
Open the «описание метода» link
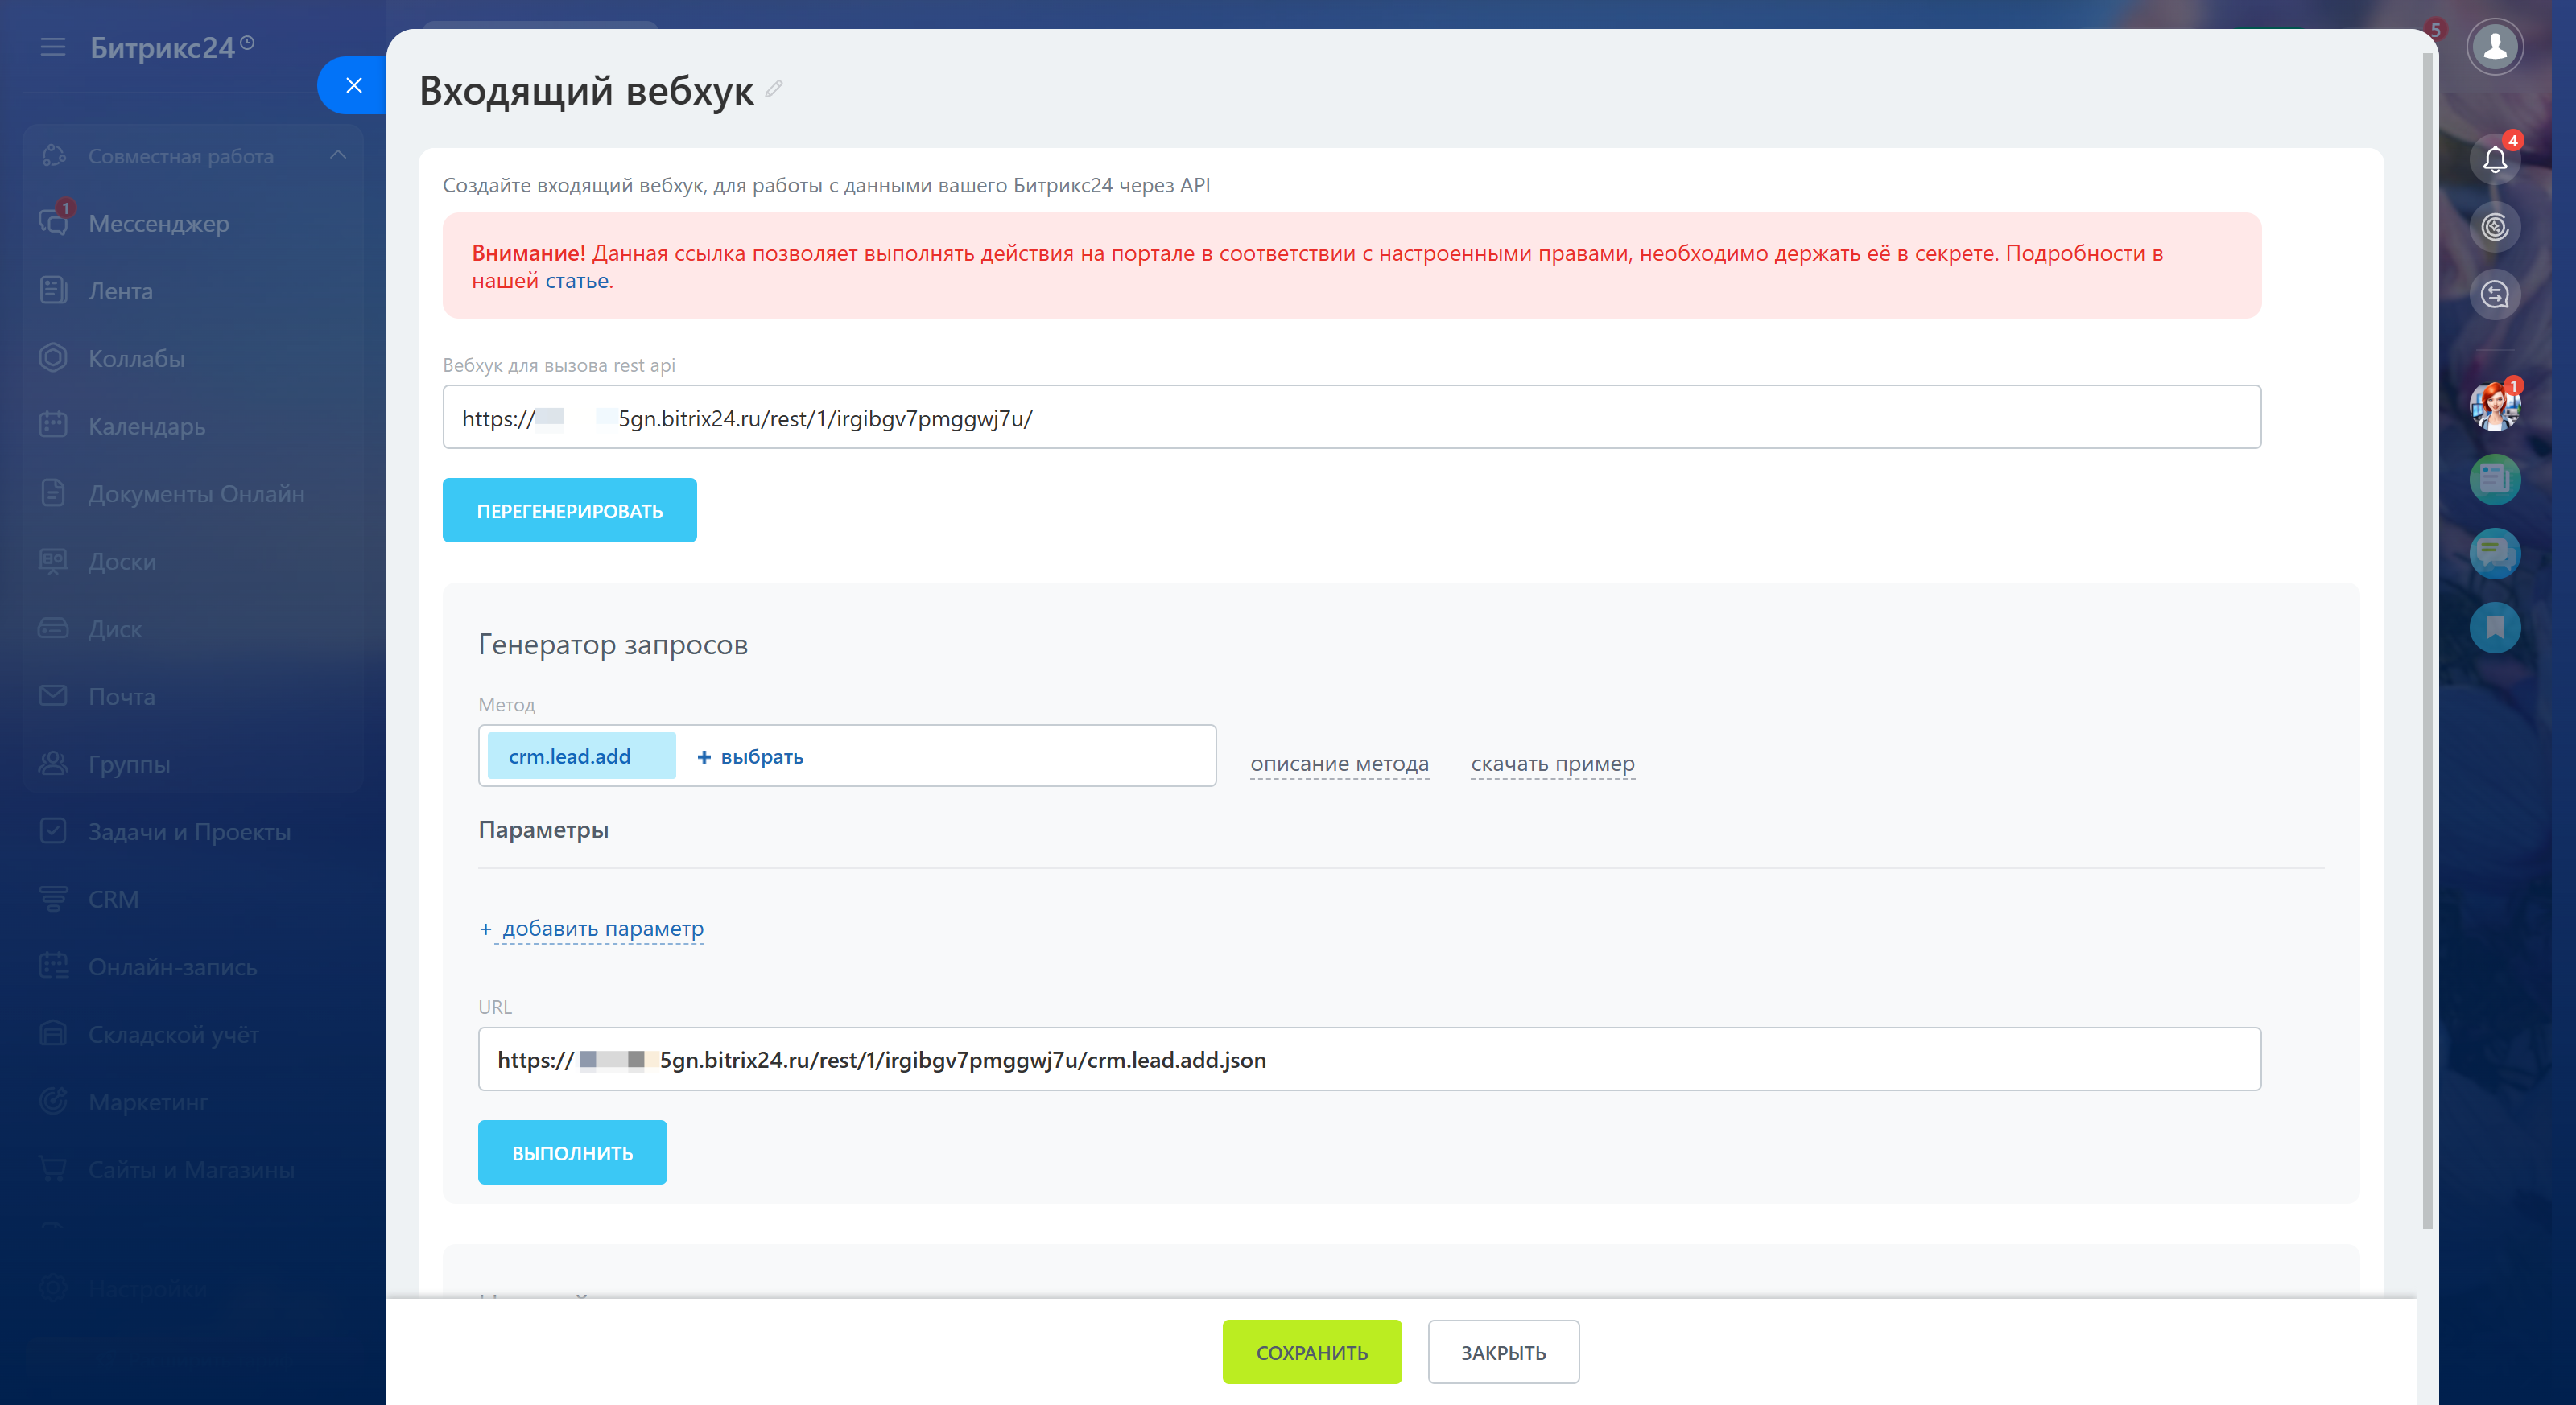click(1338, 764)
